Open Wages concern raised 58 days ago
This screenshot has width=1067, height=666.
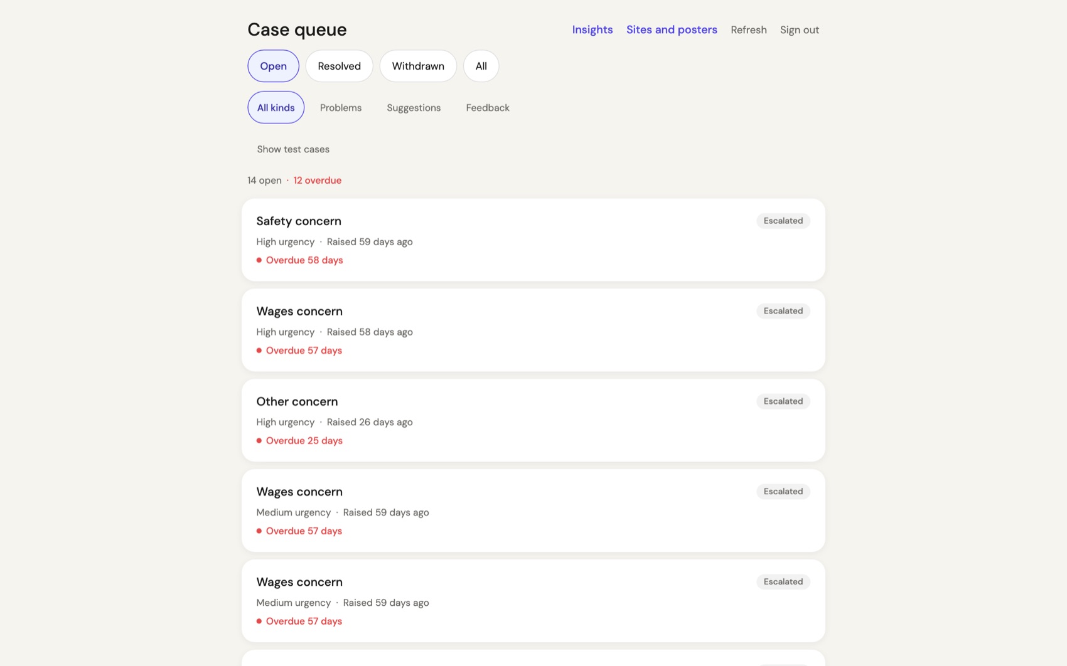(533, 330)
